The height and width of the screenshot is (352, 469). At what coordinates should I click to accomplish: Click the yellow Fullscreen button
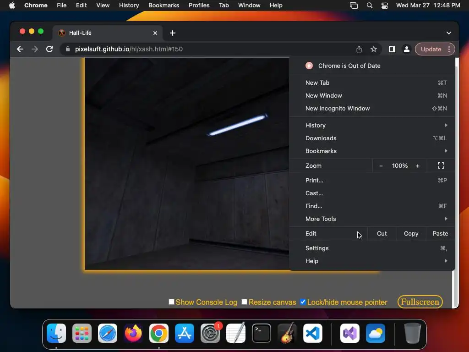[420, 302]
